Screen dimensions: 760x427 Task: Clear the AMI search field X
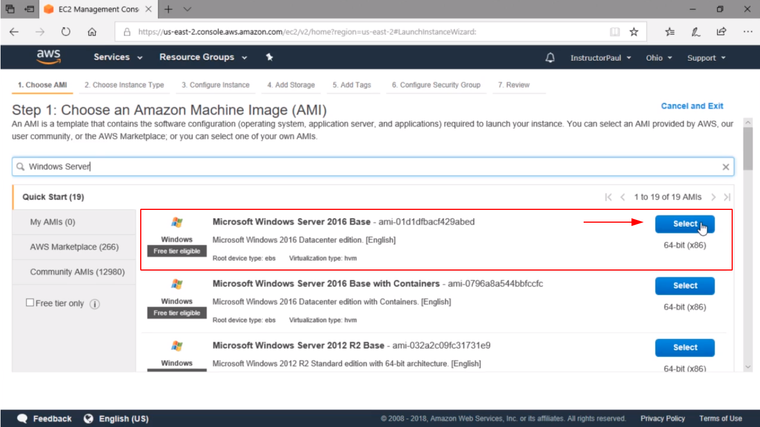click(726, 167)
